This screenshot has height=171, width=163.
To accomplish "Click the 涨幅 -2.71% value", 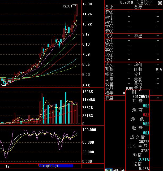I will pyautogui.click(x=143, y=160).
